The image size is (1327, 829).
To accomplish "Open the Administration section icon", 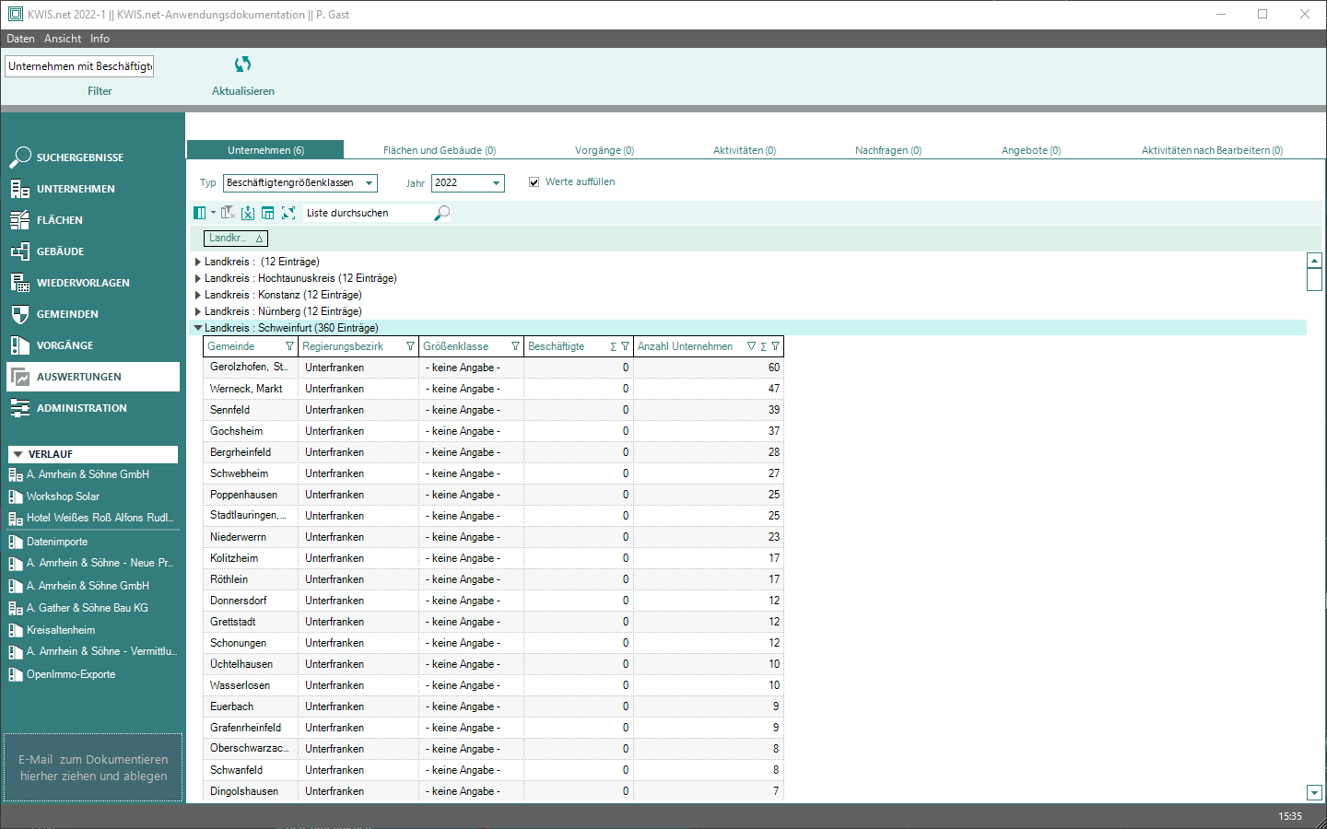I will point(19,408).
